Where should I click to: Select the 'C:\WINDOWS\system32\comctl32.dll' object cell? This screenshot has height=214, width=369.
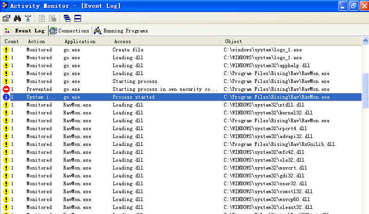click(268, 192)
